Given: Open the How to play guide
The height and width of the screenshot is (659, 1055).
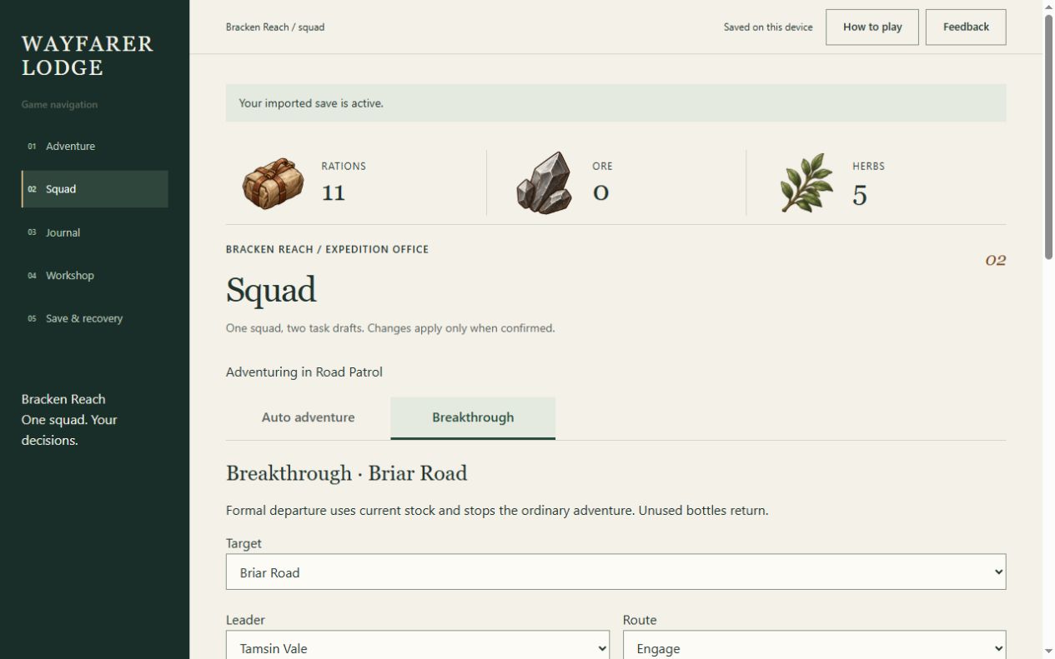Looking at the screenshot, I should click(x=872, y=27).
